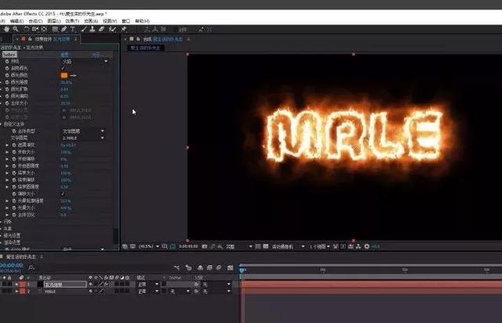Take a snapshot in the viewer
This screenshot has width=502, height=323.
[205, 246]
